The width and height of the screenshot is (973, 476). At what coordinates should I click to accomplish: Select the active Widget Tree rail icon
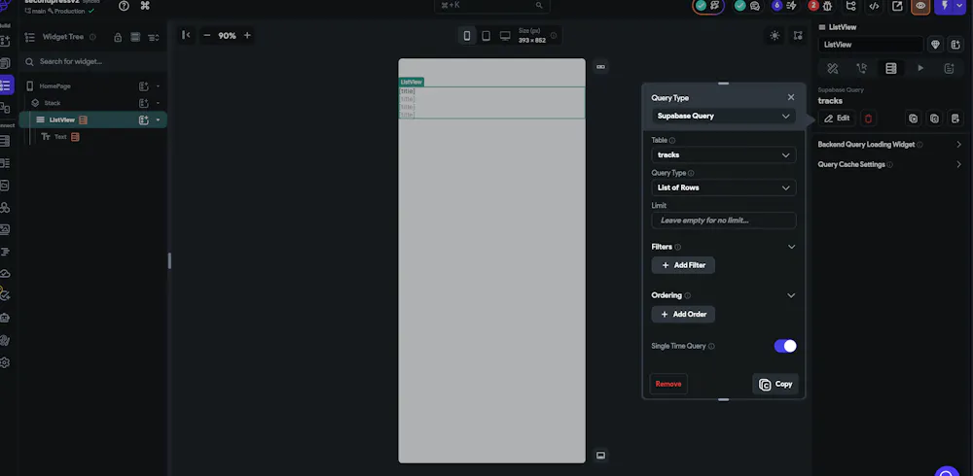(x=6, y=85)
